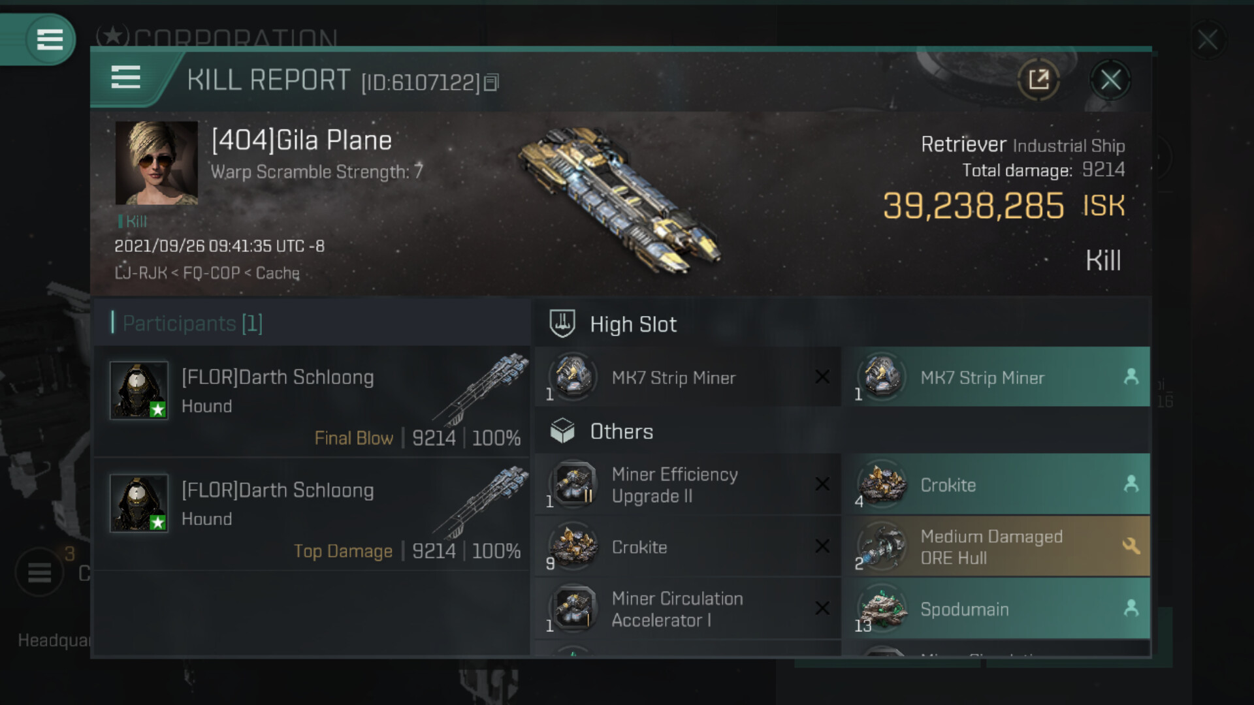The image size is (1254, 705).
Task: Open the kill report hamburger menu
Action: coord(125,77)
